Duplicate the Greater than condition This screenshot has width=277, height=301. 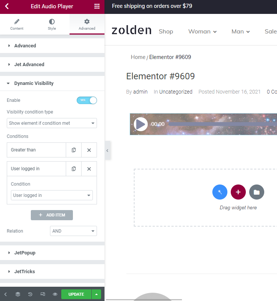[74, 150]
